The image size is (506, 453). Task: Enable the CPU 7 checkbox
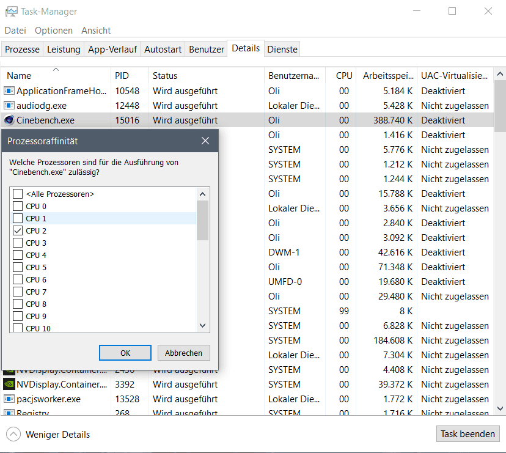coord(18,292)
